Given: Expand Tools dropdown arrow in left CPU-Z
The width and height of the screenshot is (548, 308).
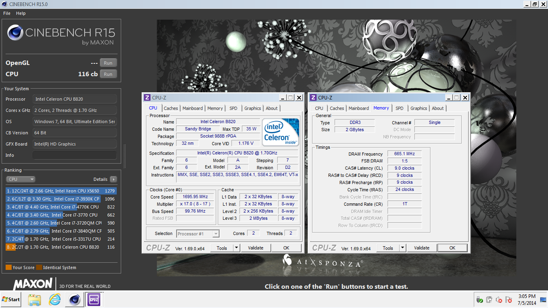Looking at the screenshot, I should coord(236,248).
